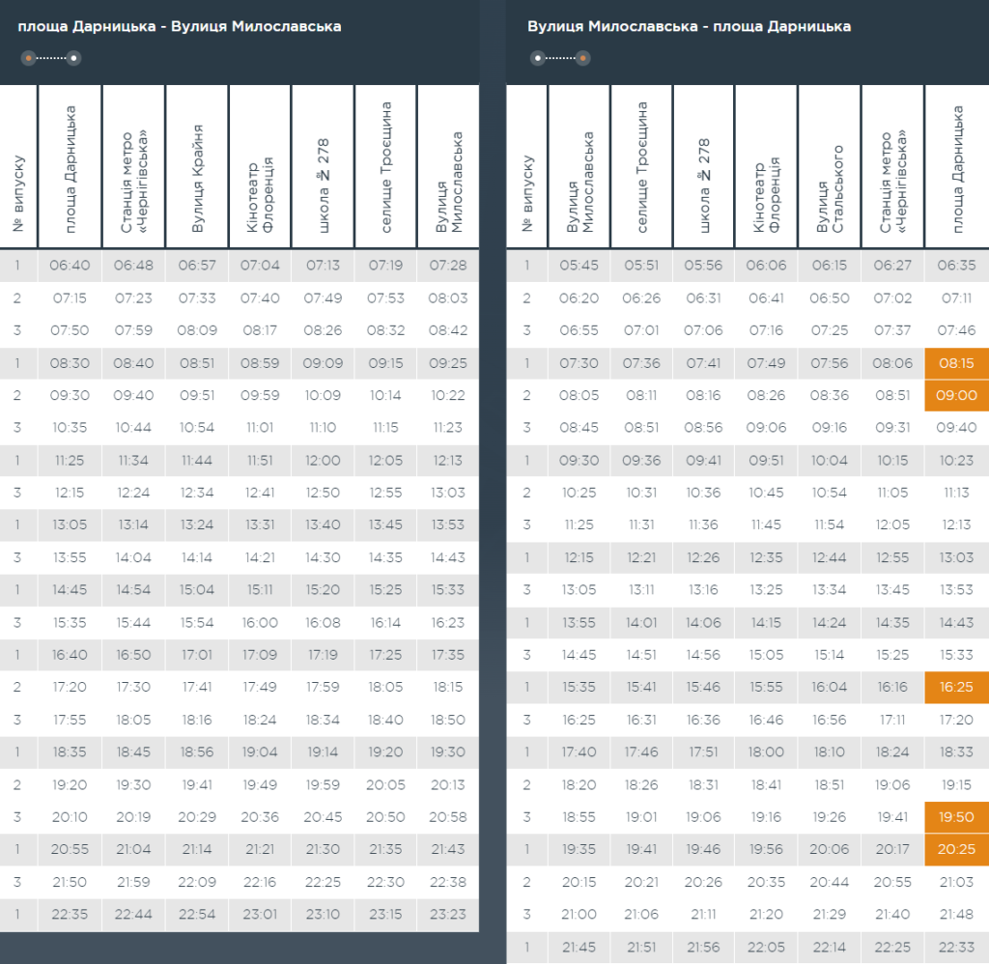Click the 05:45 first departure in right table
This screenshot has width=989, height=964.
[579, 266]
